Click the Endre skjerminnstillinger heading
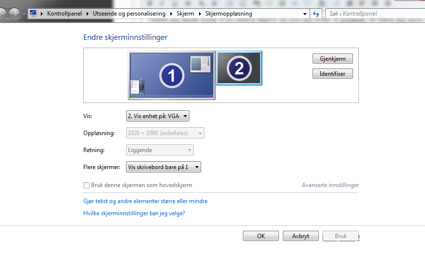Image resolution: width=425 pixels, height=274 pixels. (125, 37)
